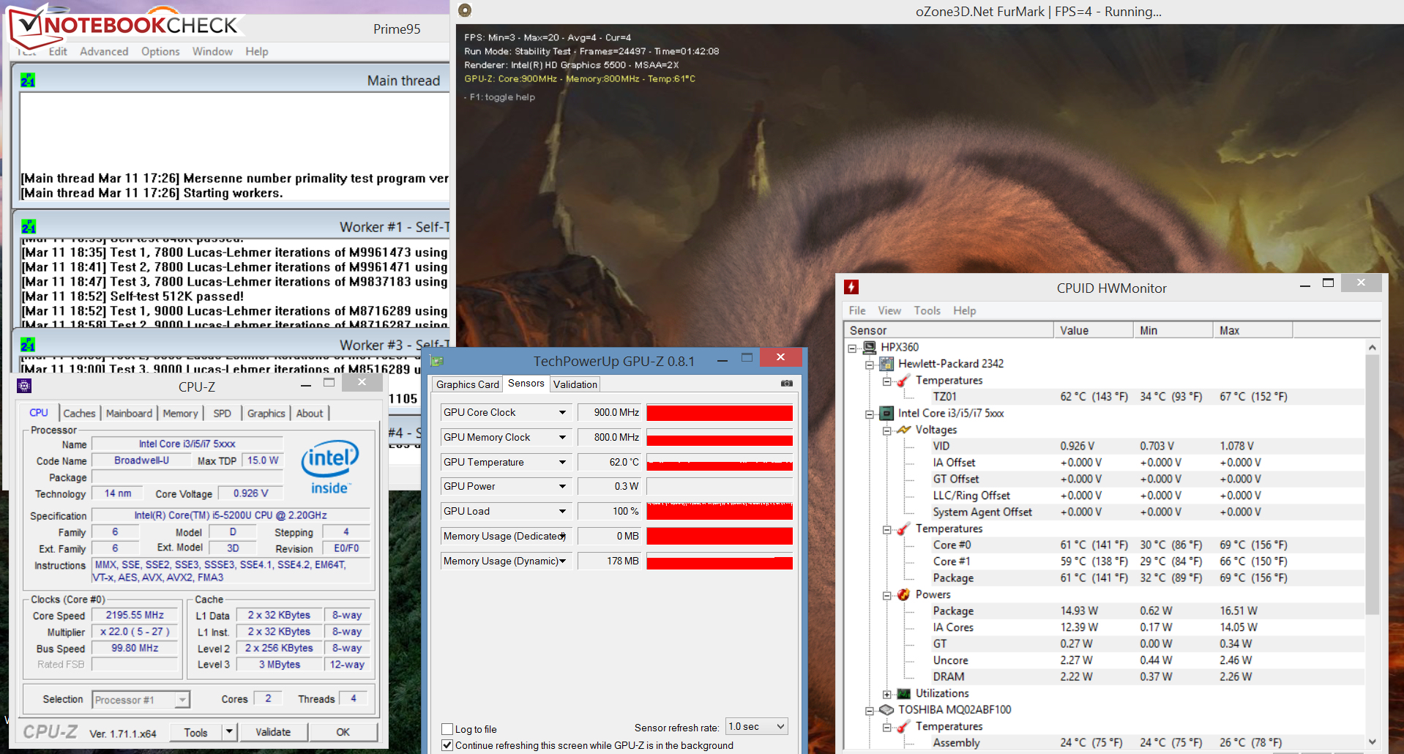Click HWMonitor scrollbar down arrow

(1373, 742)
